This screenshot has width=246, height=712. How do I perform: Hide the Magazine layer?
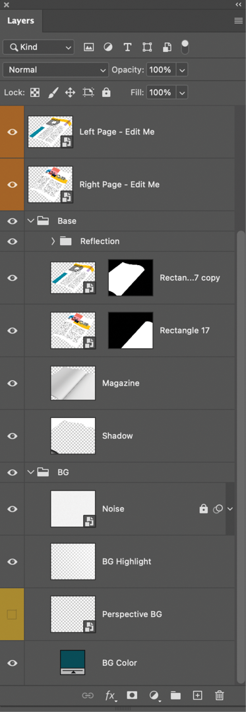(x=13, y=383)
